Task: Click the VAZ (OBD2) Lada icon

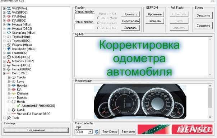Action: 9,13
